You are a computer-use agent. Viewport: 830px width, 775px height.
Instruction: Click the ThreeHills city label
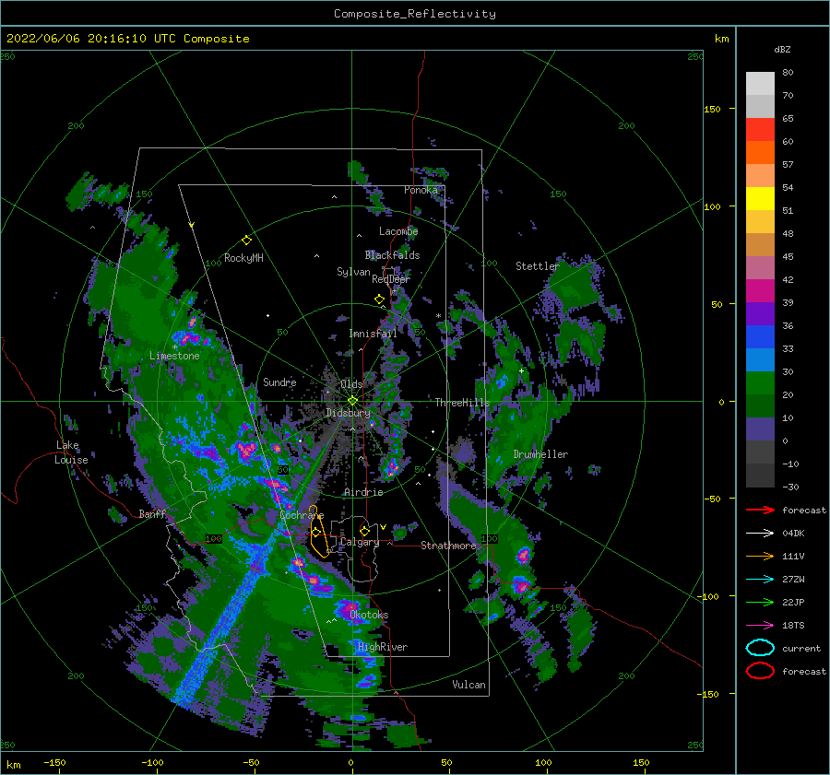(462, 403)
